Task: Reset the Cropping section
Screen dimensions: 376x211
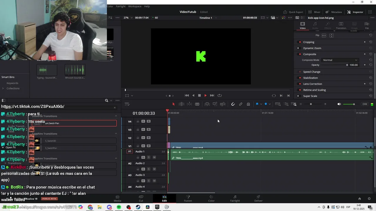Action: pos(371,42)
